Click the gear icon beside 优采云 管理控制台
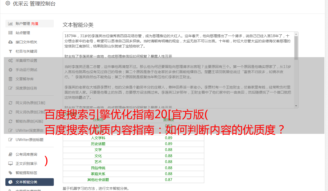The width and height of the screenshot is (328, 191). pos(8,4)
